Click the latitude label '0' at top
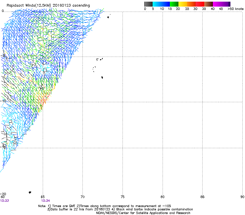 point(3,11)
